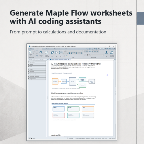Switch to the Document ribbon tab
Viewport: 144px width, 144px height.
57,49
